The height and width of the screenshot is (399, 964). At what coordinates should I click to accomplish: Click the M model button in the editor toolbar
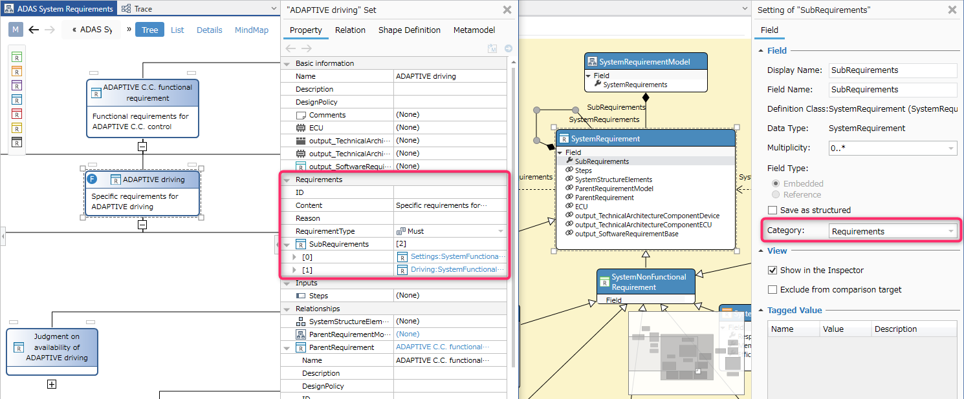16,30
